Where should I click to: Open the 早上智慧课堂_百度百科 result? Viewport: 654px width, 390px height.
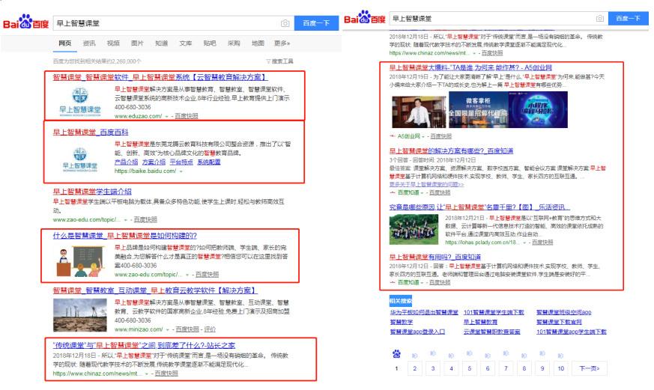click(91, 132)
